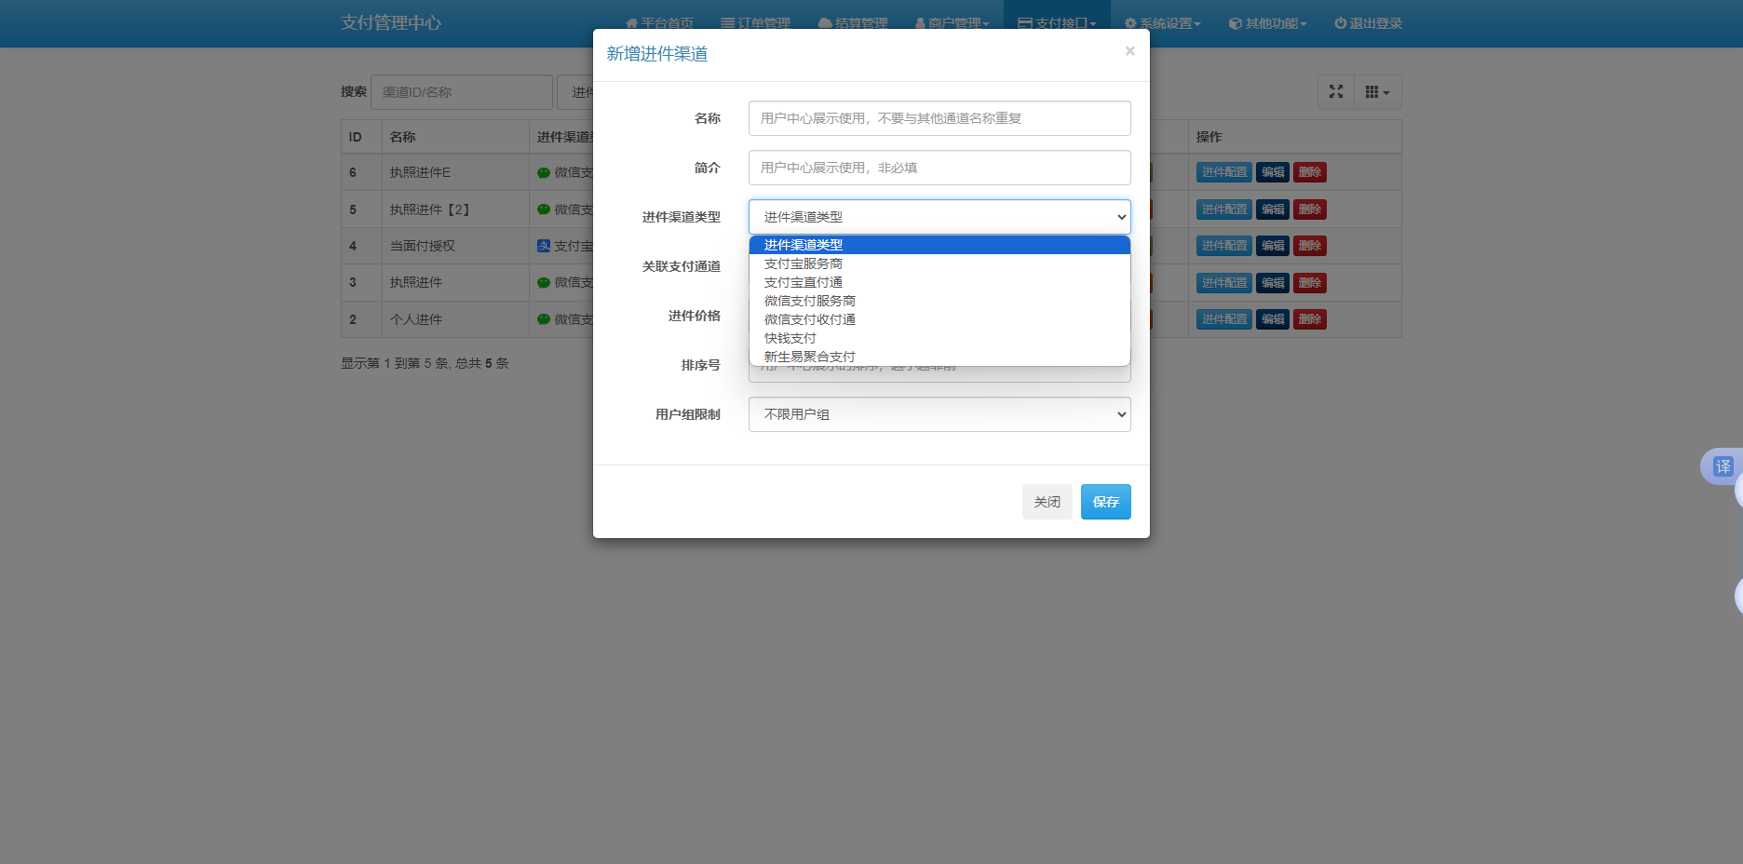Screen dimensions: 1743x864
Task: Choose 微信支付服务商 option
Action: coord(939,301)
